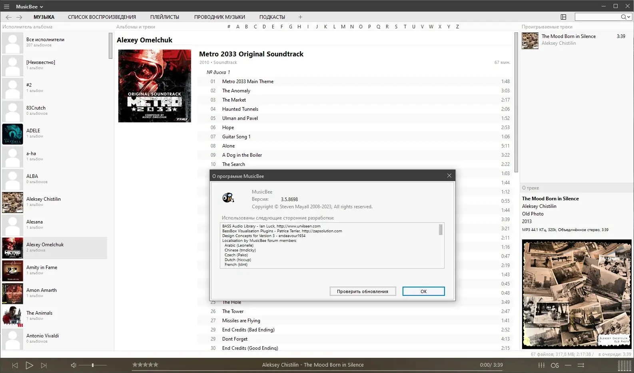The width and height of the screenshot is (634, 373).
Task: Go back with the left arrow
Action: click(9, 17)
